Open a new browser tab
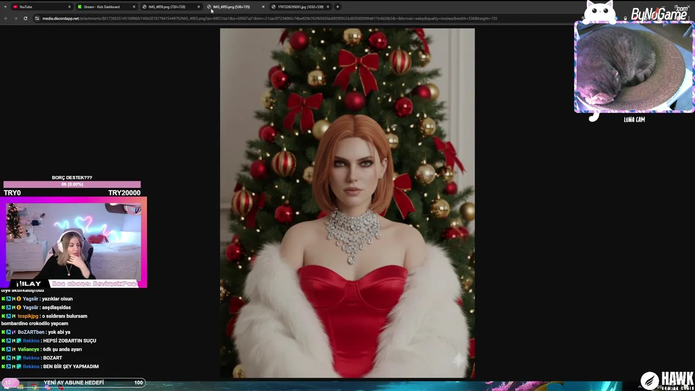This screenshot has width=695, height=391. coord(338,7)
